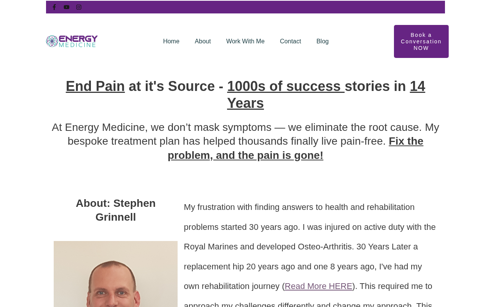Open the Facebook social icon
Image resolution: width=491 pixels, height=307 pixels.
(54, 7)
